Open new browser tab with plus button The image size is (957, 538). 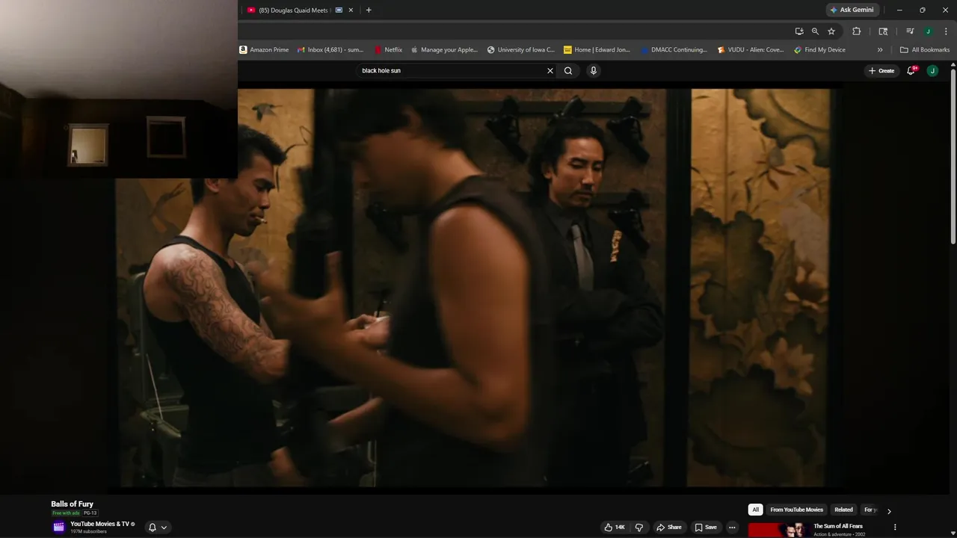pos(368,10)
